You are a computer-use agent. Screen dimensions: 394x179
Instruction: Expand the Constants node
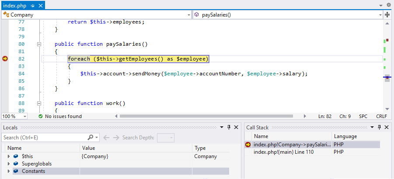[x=9, y=172]
